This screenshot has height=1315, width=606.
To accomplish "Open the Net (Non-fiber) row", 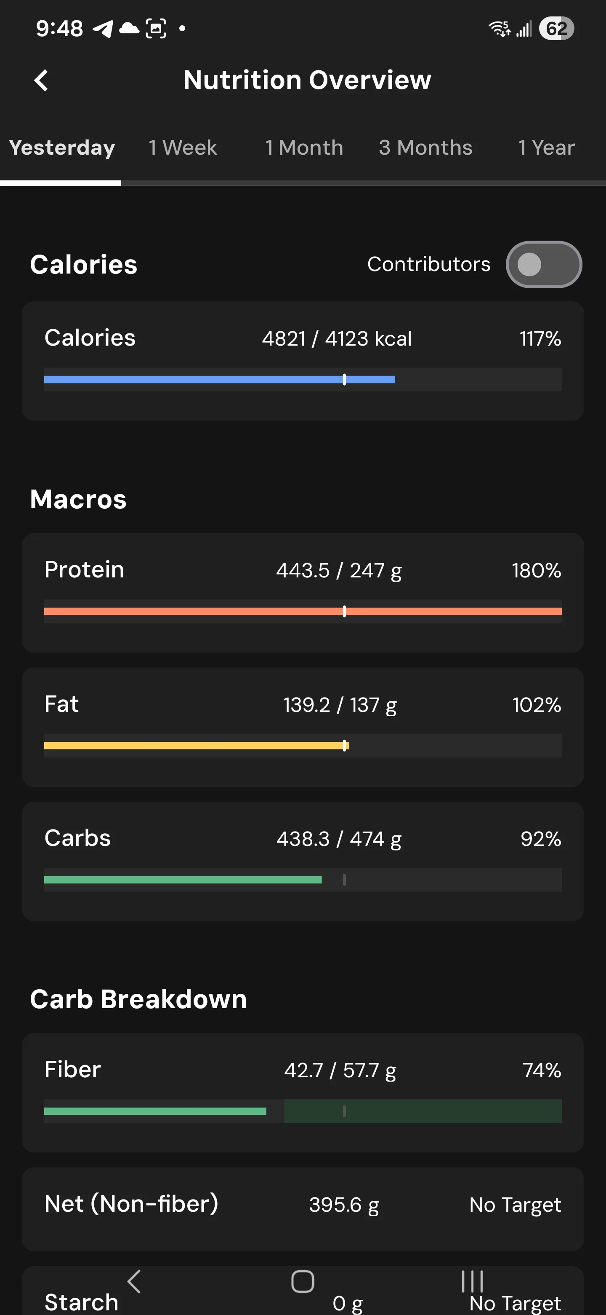I will click(x=303, y=1209).
